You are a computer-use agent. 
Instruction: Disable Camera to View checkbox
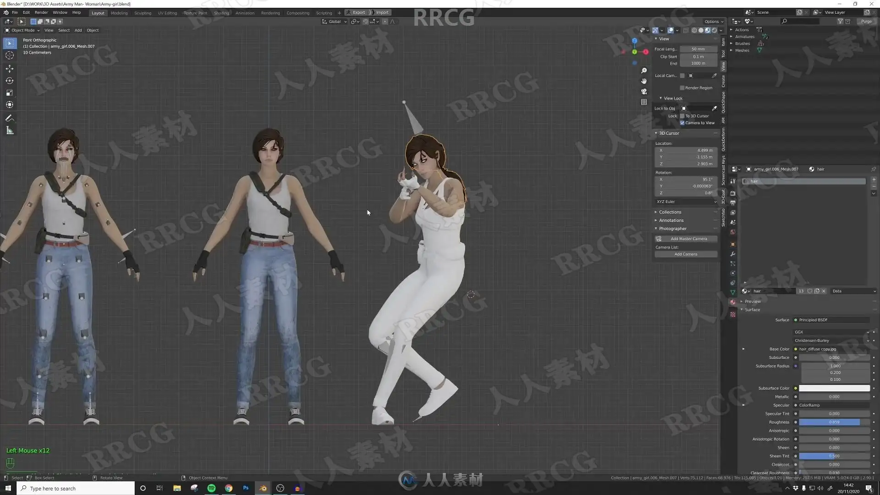[x=682, y=123]
